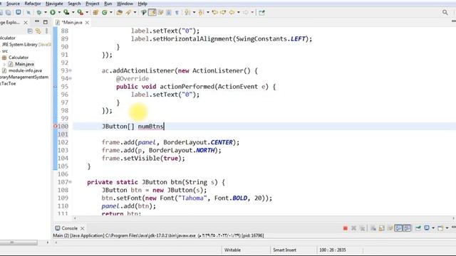Go to Previous Annotation
This screenshot has height=256, width=456.
[201, 13]
